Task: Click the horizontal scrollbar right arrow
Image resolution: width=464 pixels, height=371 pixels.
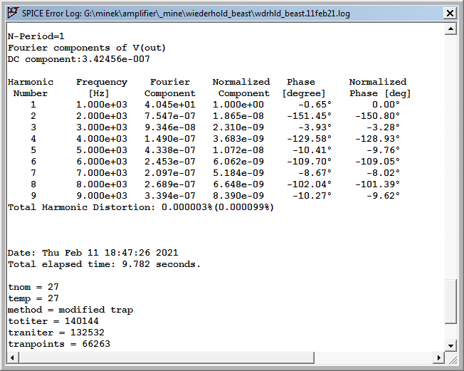Action: pos(439,357)
